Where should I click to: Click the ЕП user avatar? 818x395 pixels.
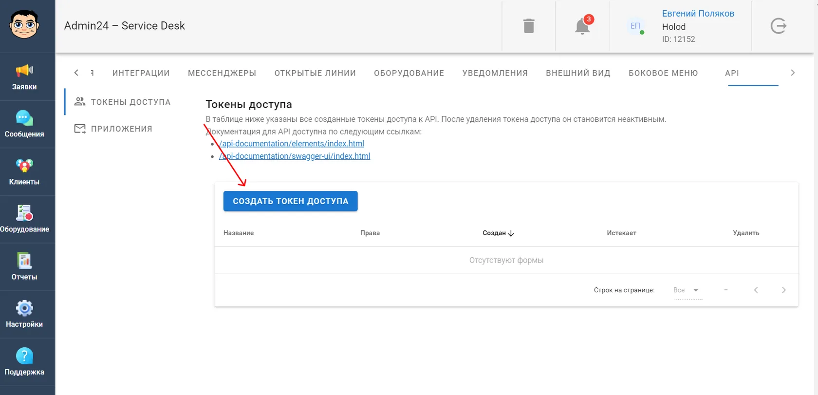coord(635,26)
